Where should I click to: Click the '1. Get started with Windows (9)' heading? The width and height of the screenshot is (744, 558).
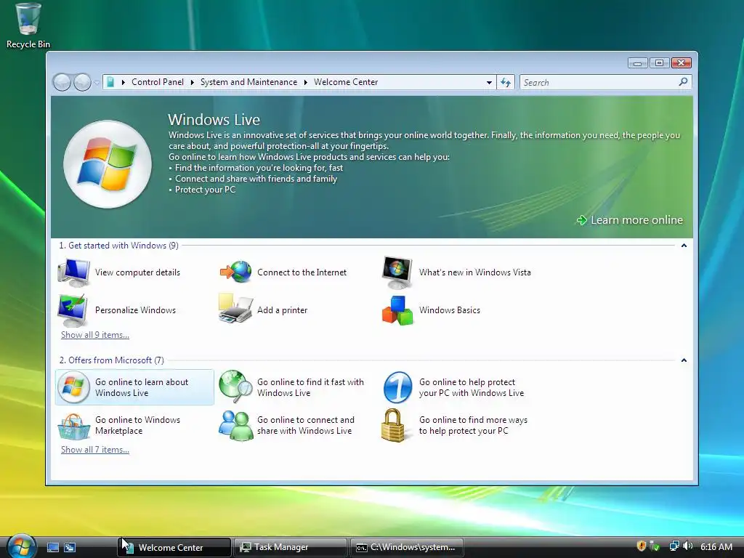click(x=118, y=246)
